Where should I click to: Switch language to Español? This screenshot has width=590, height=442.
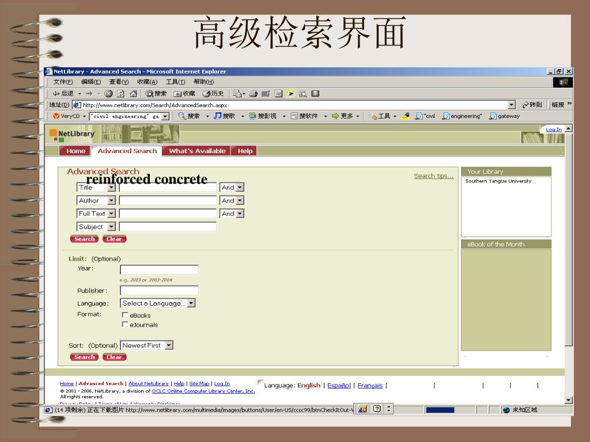tap(339, 385)
